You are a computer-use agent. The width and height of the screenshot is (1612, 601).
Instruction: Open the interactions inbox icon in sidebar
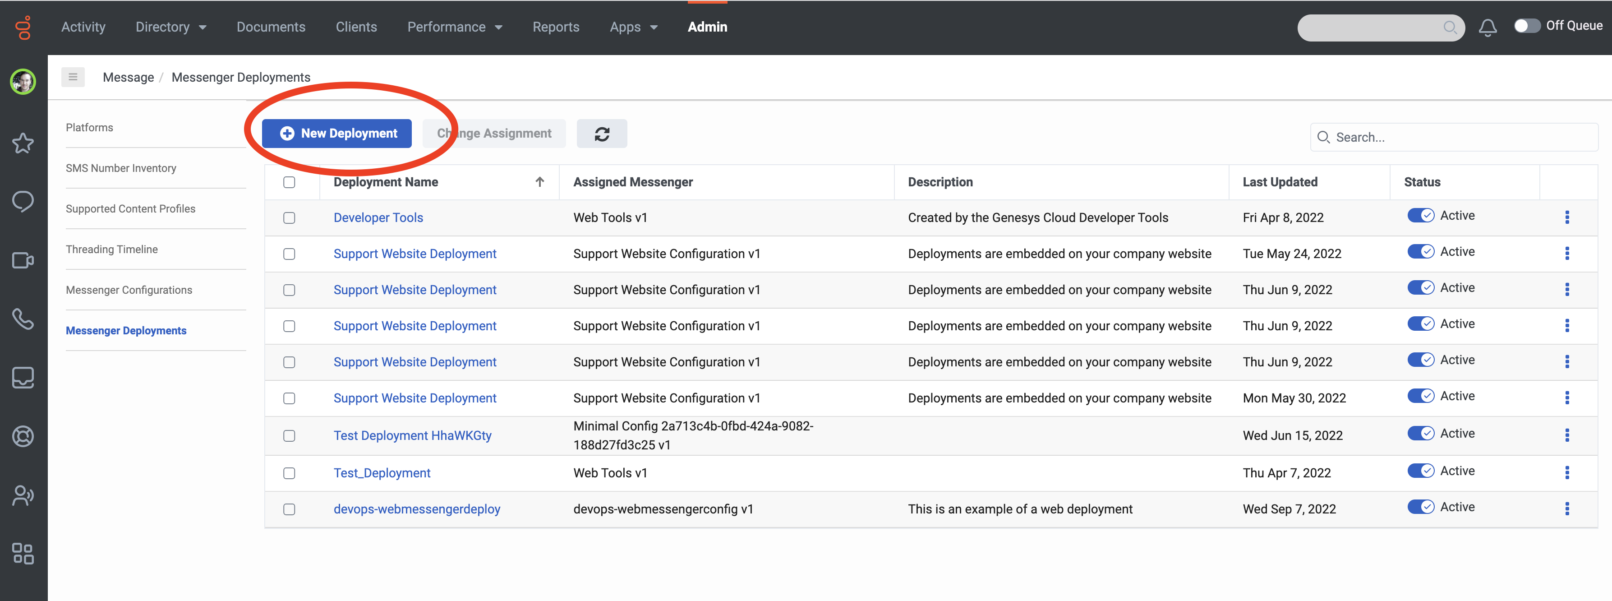click(x=23, y=377)
